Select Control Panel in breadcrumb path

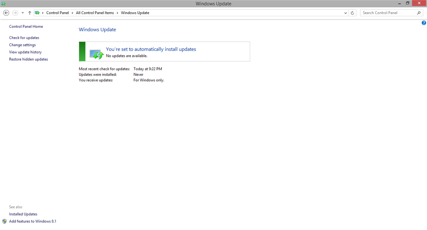point(58,13)
